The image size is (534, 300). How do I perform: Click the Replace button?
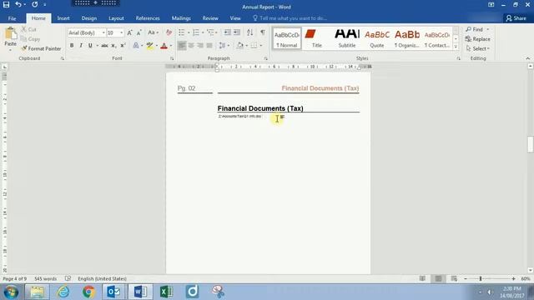(478, 39)
